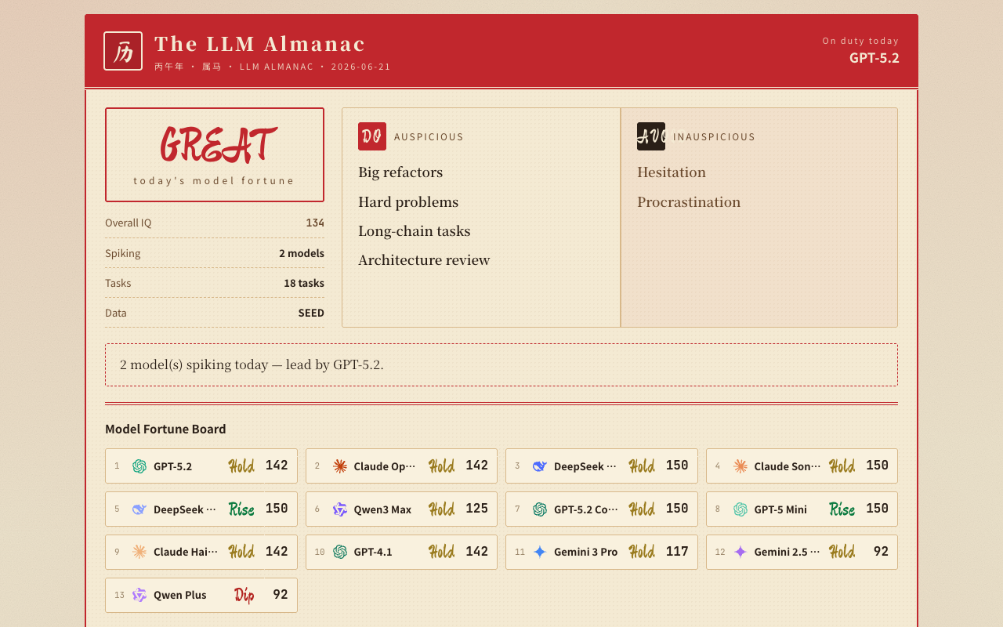Screen dimensions: 1003x627
Task: Click the score 142 on GPT-4.1
Action: [x=476, y=552]
